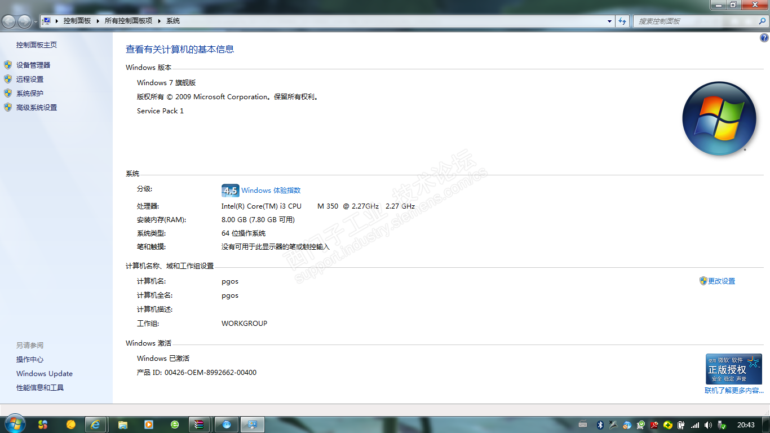Viewport: 770px width, 433px height.
Task: Click the red Adobe PDF tray icon
Action: pyautogui.click(x=654, y=425)
